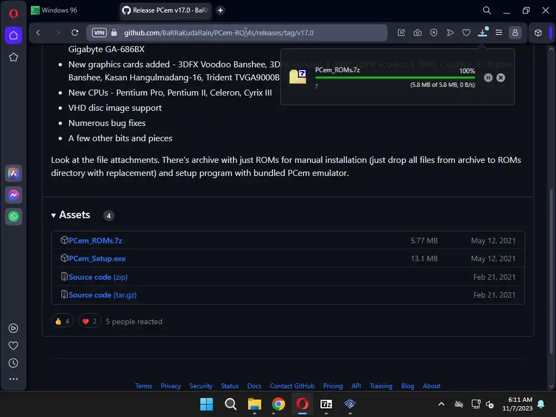Open the Windows Start menu
The image size is (556, 417).
(x=206, y=404)
